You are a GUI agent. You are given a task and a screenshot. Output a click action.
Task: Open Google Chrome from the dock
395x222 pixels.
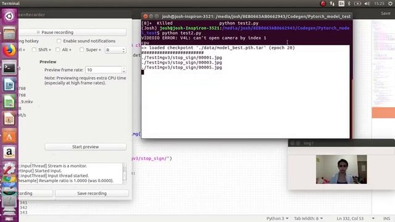[9, 179]
